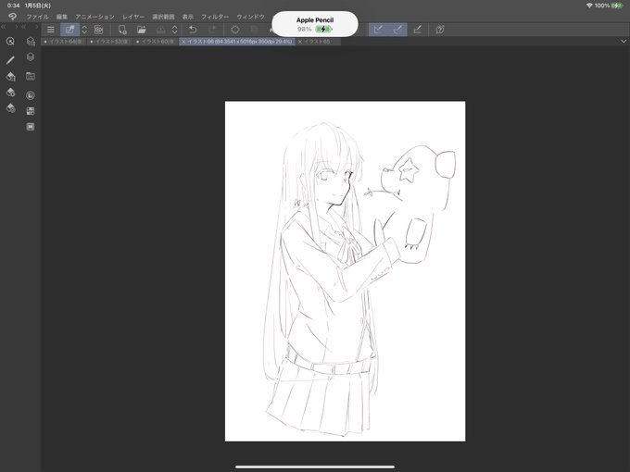Expand the stepper arrows beside edit button
Viewport: 630px width, 472px height.
click(x=84, y=30)
